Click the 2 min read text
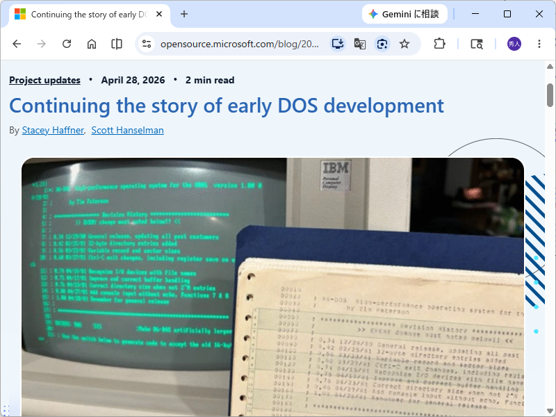 point(210,80)
